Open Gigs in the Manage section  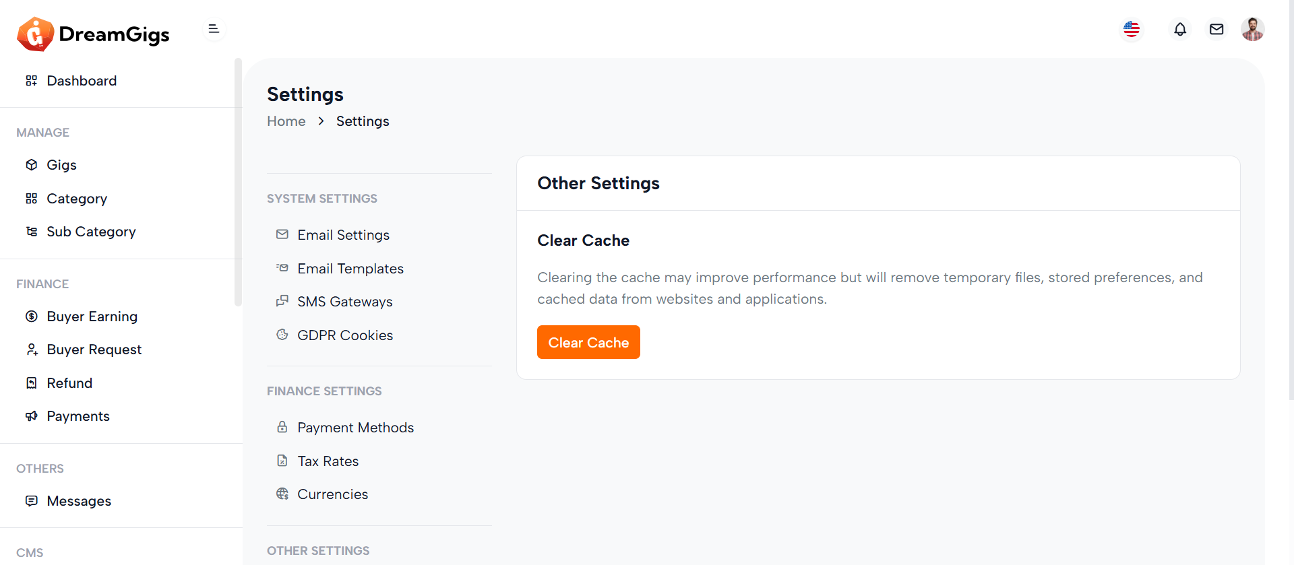click(61, 165)
